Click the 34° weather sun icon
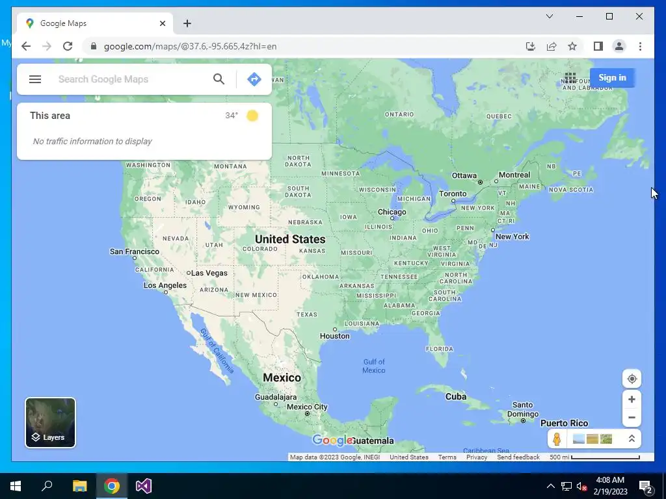The width and height of the screenshot is (666, 499). (252, 116)
